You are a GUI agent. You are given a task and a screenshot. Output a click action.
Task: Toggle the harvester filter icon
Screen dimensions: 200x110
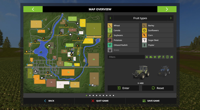(x=151, y=57)
